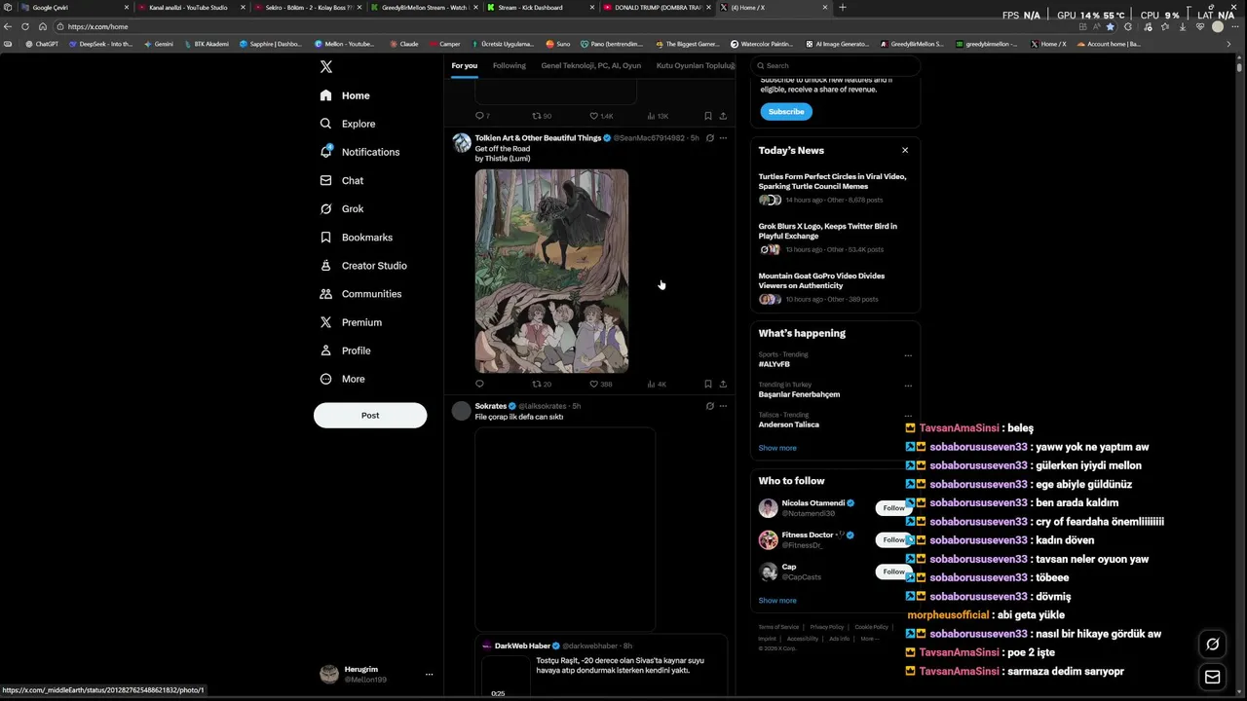1247x701 pixels.
Task: Open account menu next to Herugrim
Action: [x=429, y=674]
